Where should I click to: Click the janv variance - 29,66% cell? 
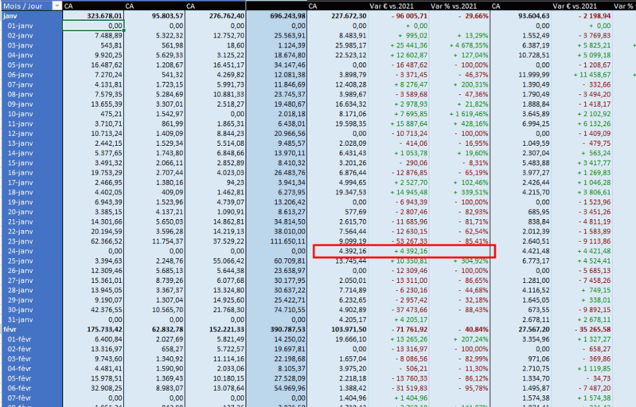coord(466,15)
